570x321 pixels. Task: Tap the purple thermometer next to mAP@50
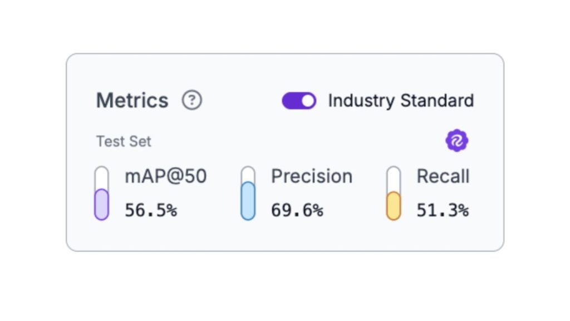click(x=102, y=192)
